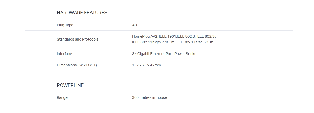The width and height of the screenshot is (314, 113).
Task: Click the HARDWARE FEATURES heading
Action: pos(82,13)
